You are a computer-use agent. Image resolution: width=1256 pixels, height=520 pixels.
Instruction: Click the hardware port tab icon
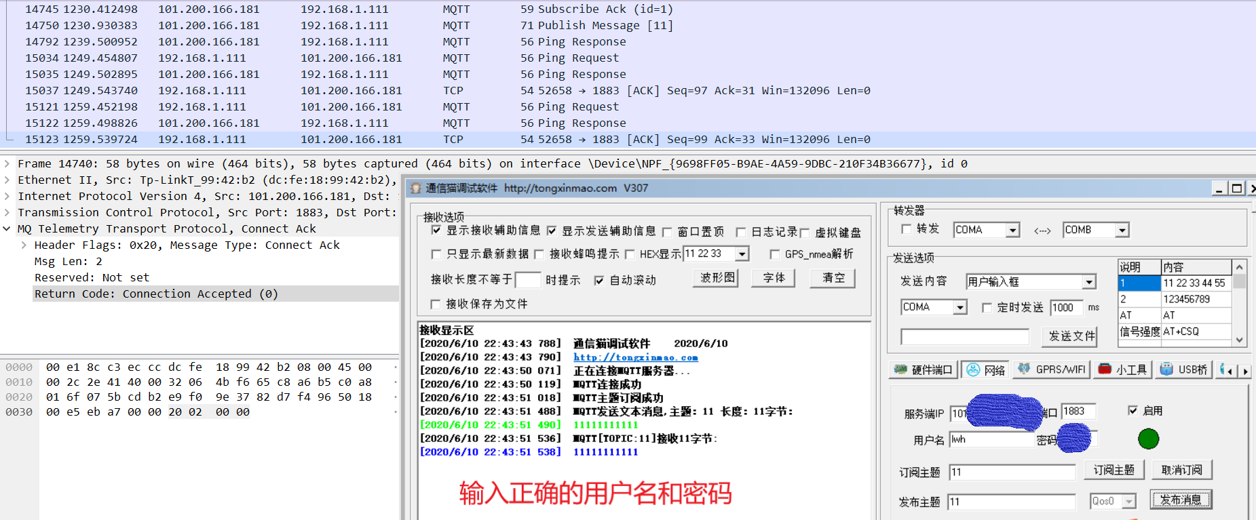point(900,369)
